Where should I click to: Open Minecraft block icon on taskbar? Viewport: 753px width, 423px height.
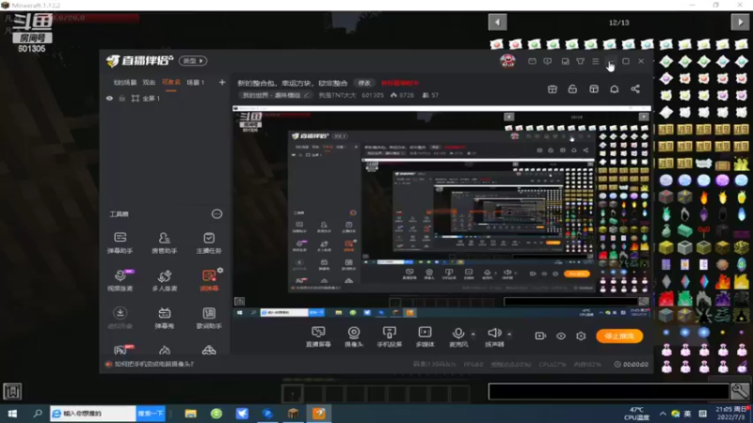click(293, 414)
